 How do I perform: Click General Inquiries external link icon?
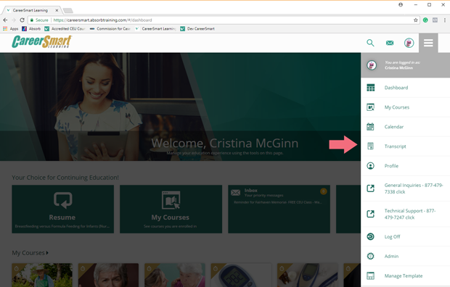[370, 188]
